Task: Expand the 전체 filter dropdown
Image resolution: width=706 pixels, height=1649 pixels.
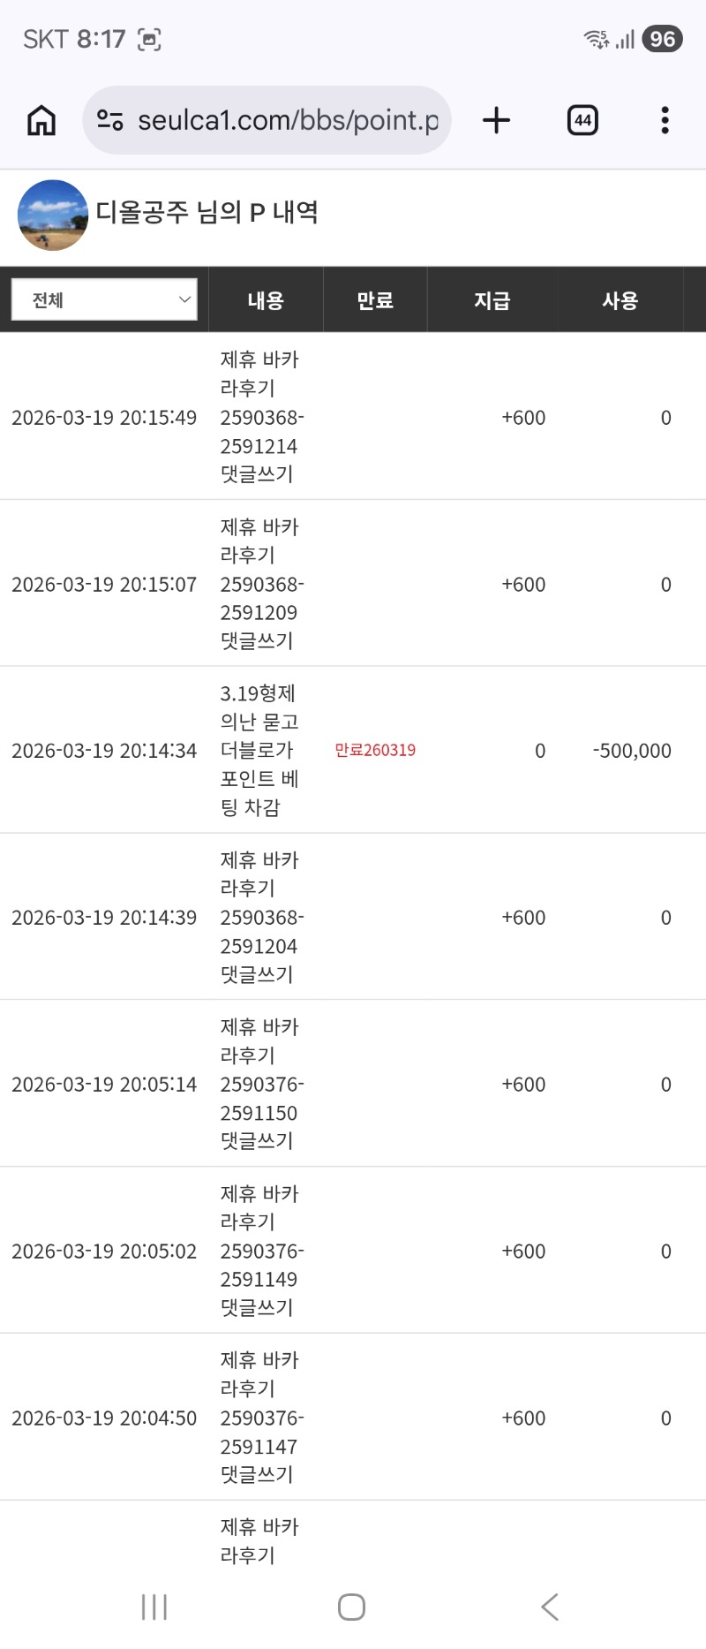Action: tap(104, 300)
